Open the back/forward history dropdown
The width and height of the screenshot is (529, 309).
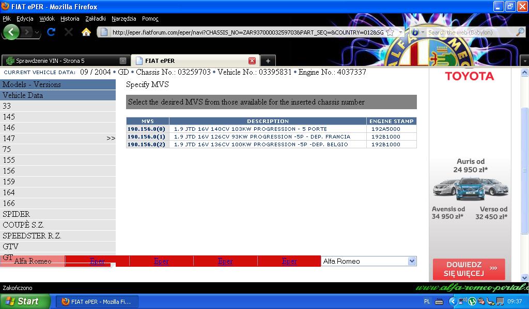coord(37,32)
